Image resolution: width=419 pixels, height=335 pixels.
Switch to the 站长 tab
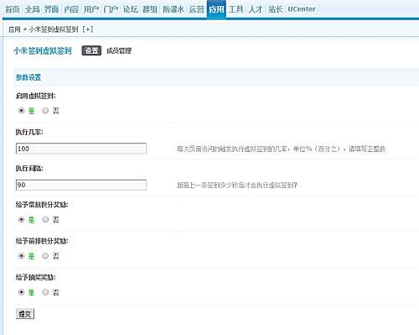coord(276,9)
